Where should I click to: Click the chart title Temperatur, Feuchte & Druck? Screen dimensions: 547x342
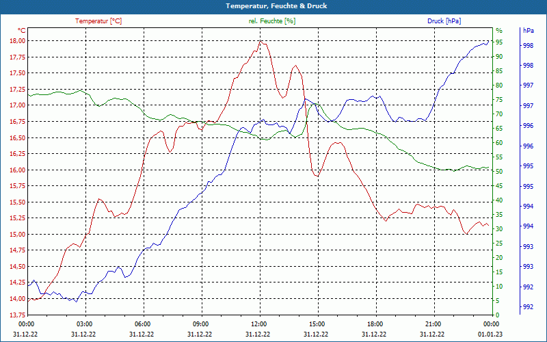[x=276, y=6]
